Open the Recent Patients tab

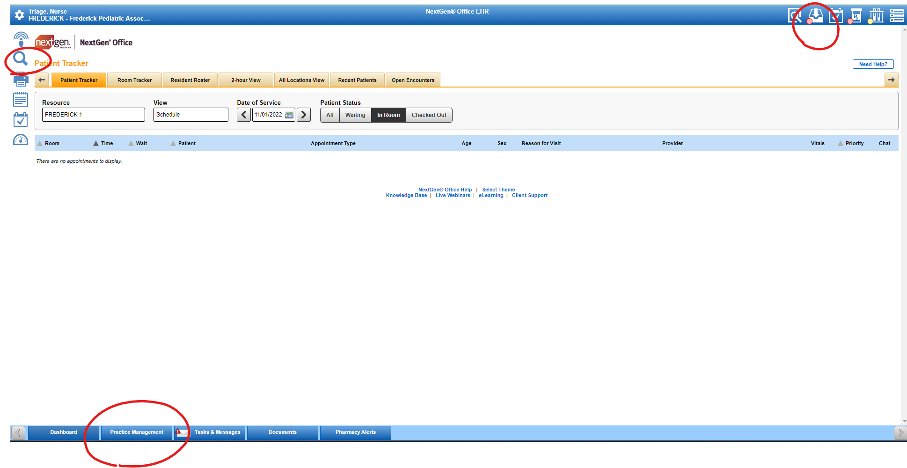[x=358, y=80]
